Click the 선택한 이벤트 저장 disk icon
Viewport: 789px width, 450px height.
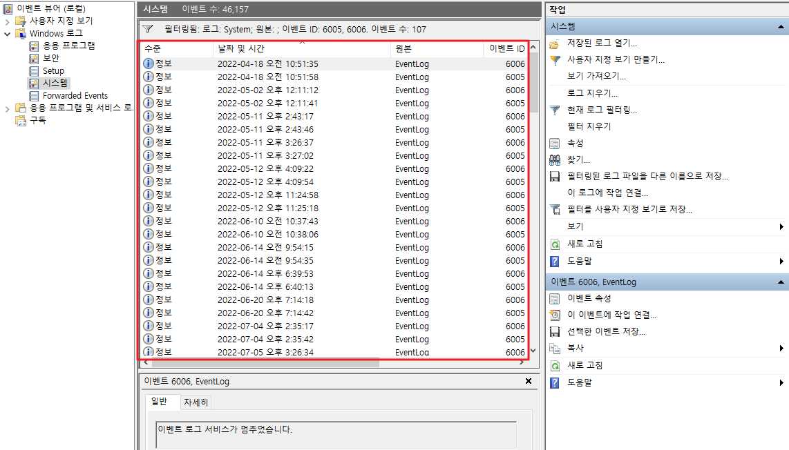tap(555, 332)
